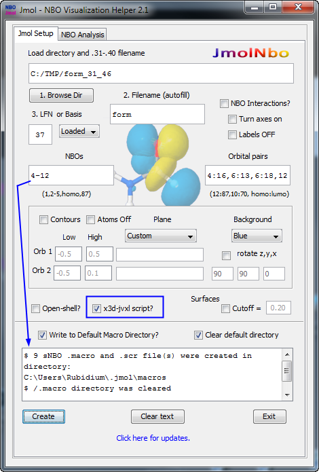Enable the Surfaces Cutoff checkbox
319x472 pixels.
[x=225, y=308]
